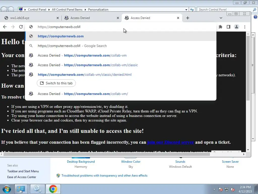Click the Control Panel taskbar button
258x194 pixels.
coord(21,189)
